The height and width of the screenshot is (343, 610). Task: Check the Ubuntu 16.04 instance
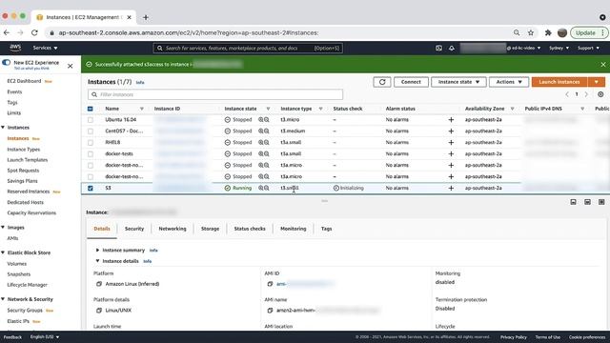point(91,120)
